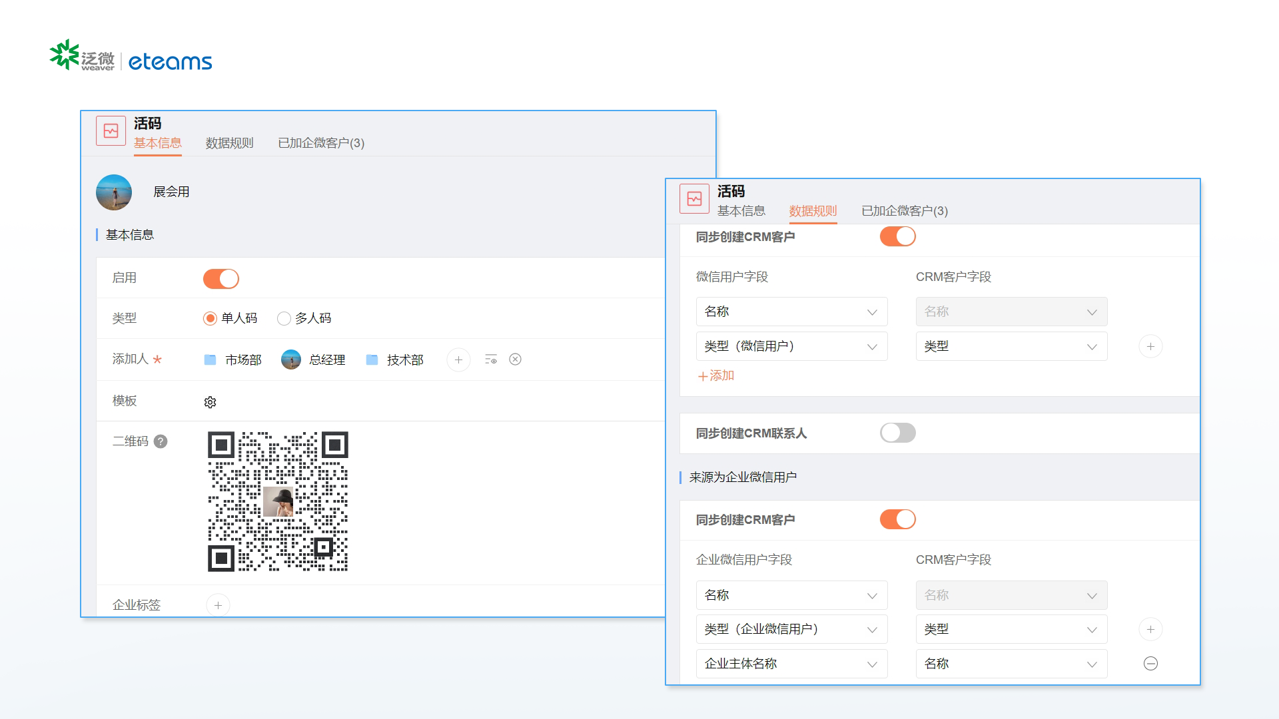Enable the 同步创建CRM联系人 switch
This screenshot has width=1279, height=719.
coord(898,433)
